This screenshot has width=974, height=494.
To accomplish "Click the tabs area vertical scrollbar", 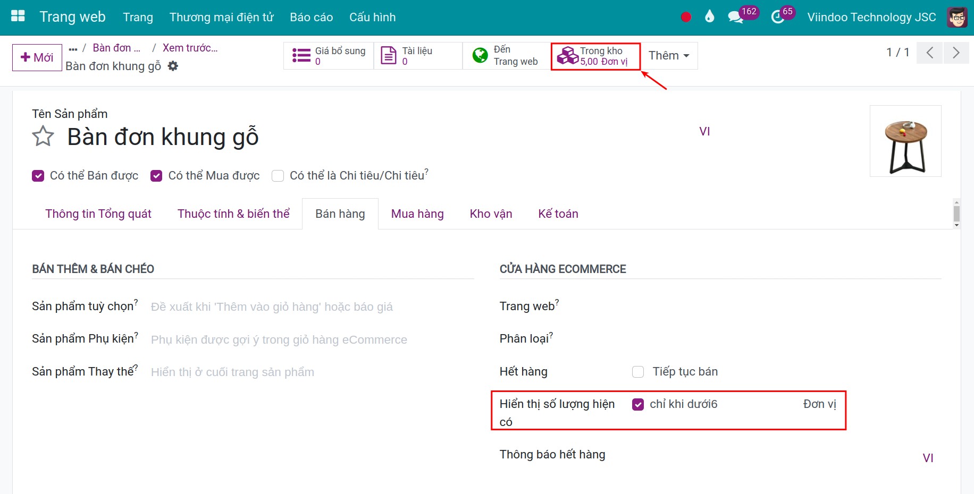I will pyautogui.click(x=956, y=214).
